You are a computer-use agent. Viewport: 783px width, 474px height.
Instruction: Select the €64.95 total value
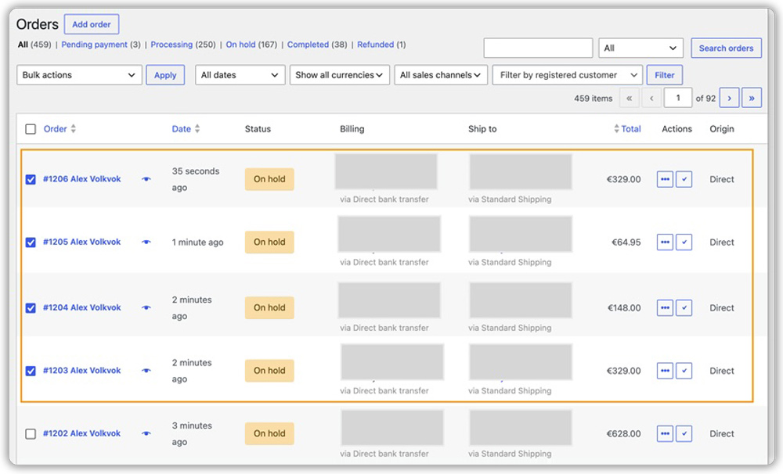tap(626, 242)
